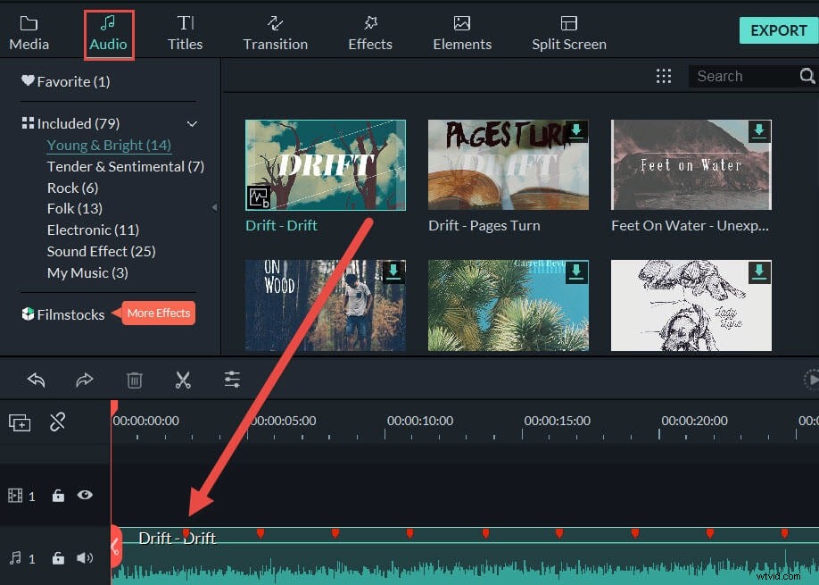Click the Undo icon in the timeline toolbar
Screen dimensions: 819x585
36,380
